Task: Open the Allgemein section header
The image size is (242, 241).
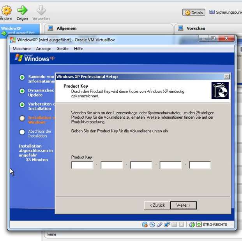Action: 67,28
